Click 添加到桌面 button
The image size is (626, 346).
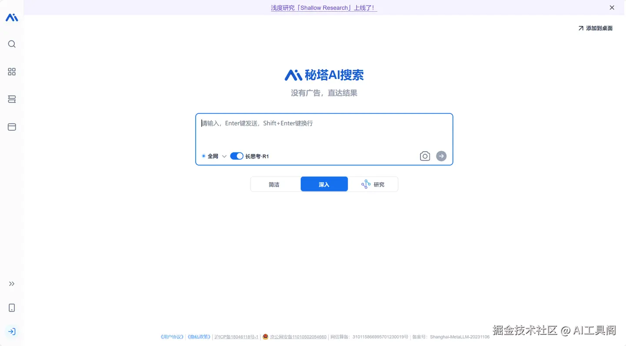click(x=595, y=28)
